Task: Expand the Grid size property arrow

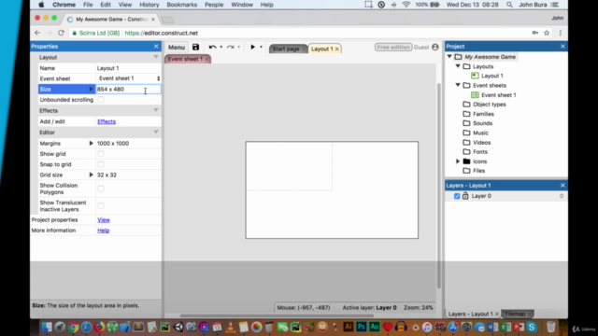Action: point(92,175)
